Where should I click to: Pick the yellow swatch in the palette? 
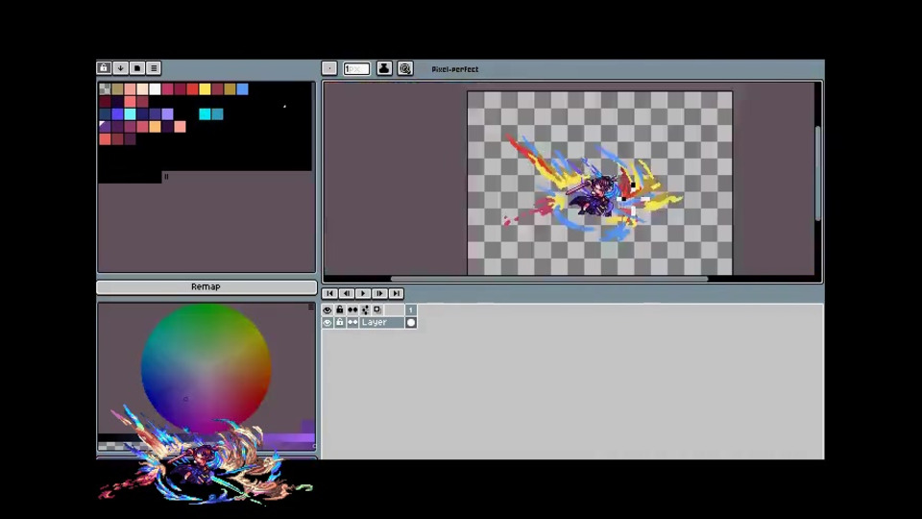coord(205,89)
